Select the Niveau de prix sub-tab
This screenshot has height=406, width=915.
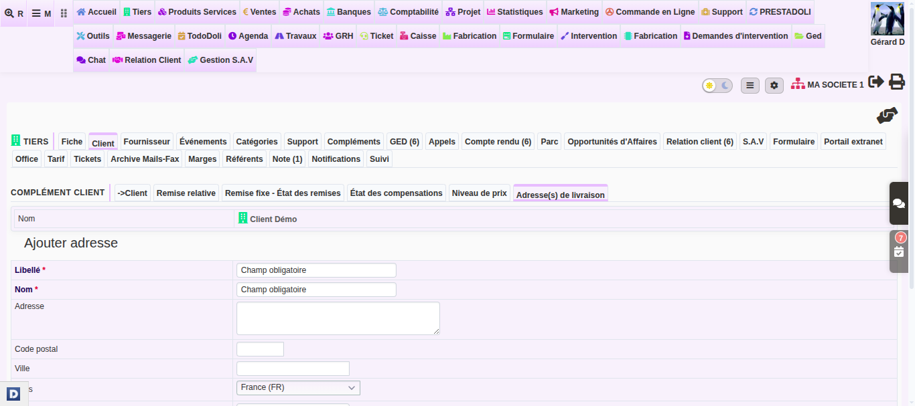[x=480, y=193]
